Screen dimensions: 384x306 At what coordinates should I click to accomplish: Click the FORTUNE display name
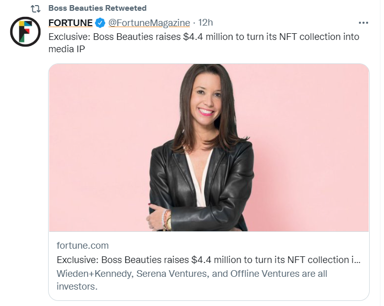(x=70, y=23)
